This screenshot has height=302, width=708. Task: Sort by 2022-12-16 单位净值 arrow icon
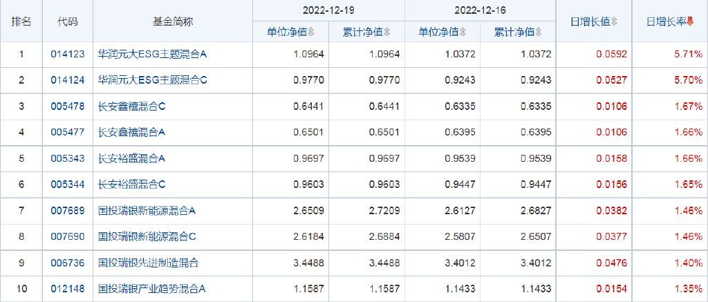tap(463, 32)
